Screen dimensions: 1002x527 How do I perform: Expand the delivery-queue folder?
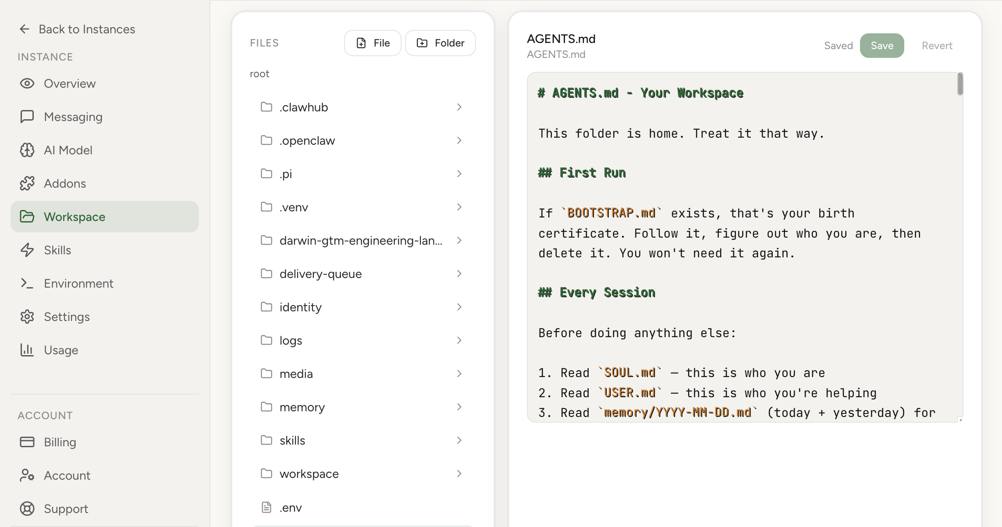pos(459,273)
